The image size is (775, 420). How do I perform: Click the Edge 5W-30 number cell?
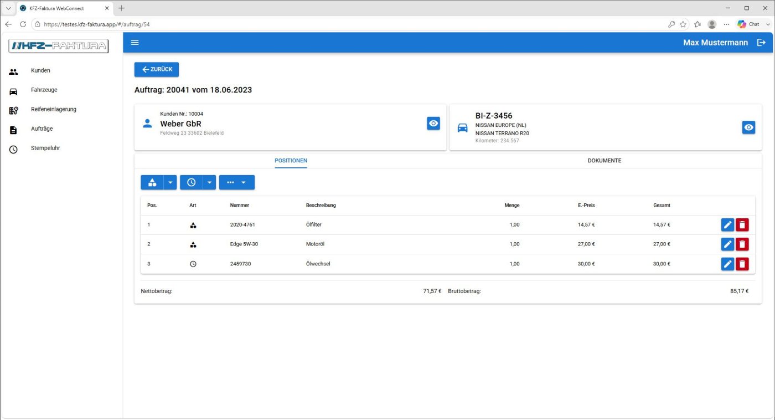point(244,244)
